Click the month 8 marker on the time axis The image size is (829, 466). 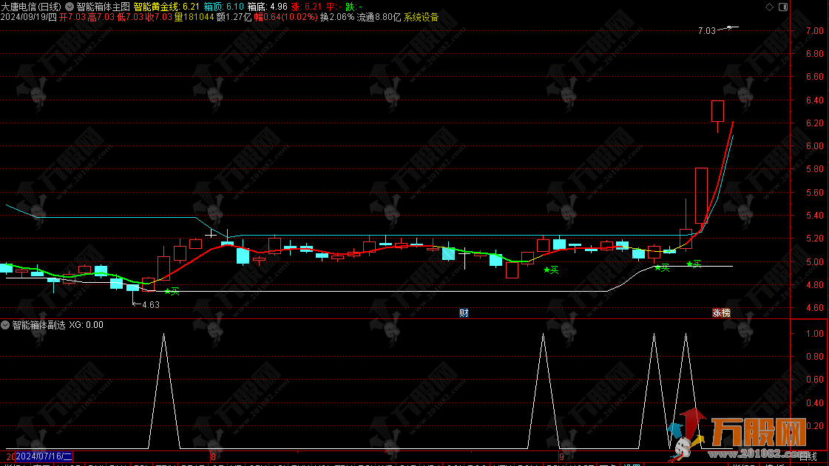click(x=213, y=456)
